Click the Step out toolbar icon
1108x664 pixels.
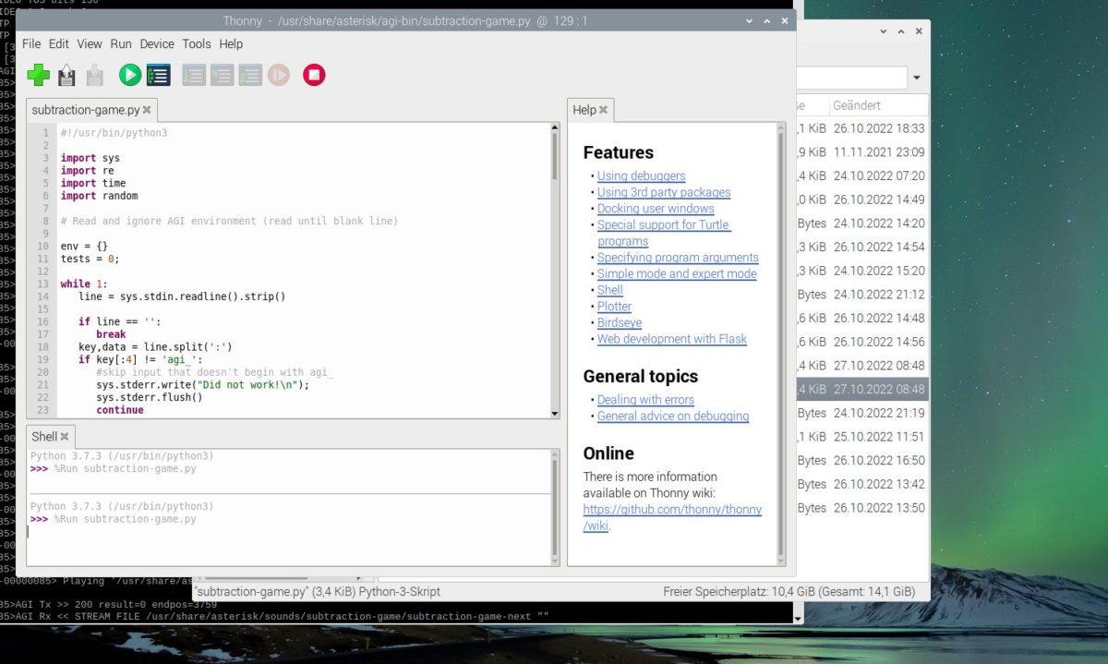pos(250,76)
